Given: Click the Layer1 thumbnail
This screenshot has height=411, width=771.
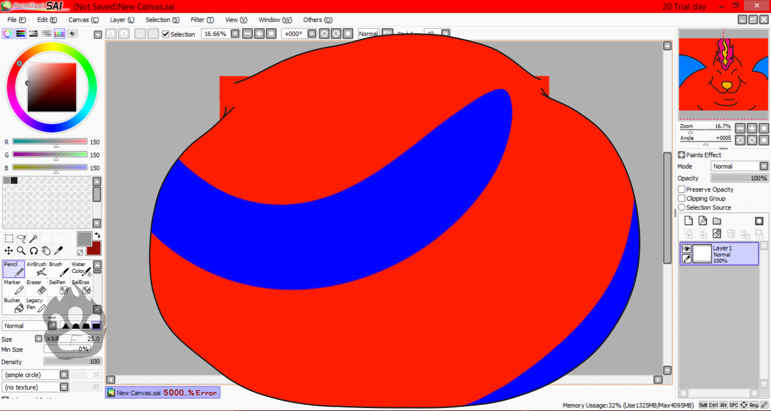Looking at the screenshot, I should pyautogui.click(x=702, y=254).
